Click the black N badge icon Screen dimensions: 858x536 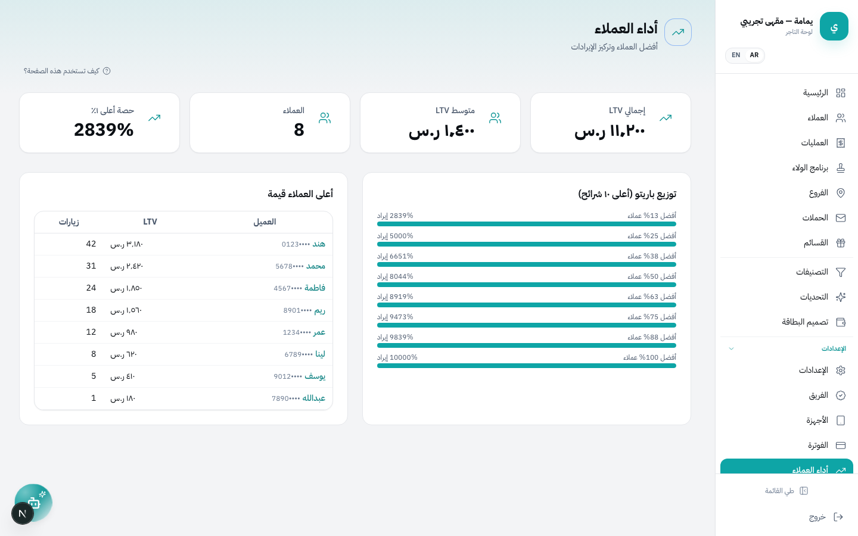[23, 513]
